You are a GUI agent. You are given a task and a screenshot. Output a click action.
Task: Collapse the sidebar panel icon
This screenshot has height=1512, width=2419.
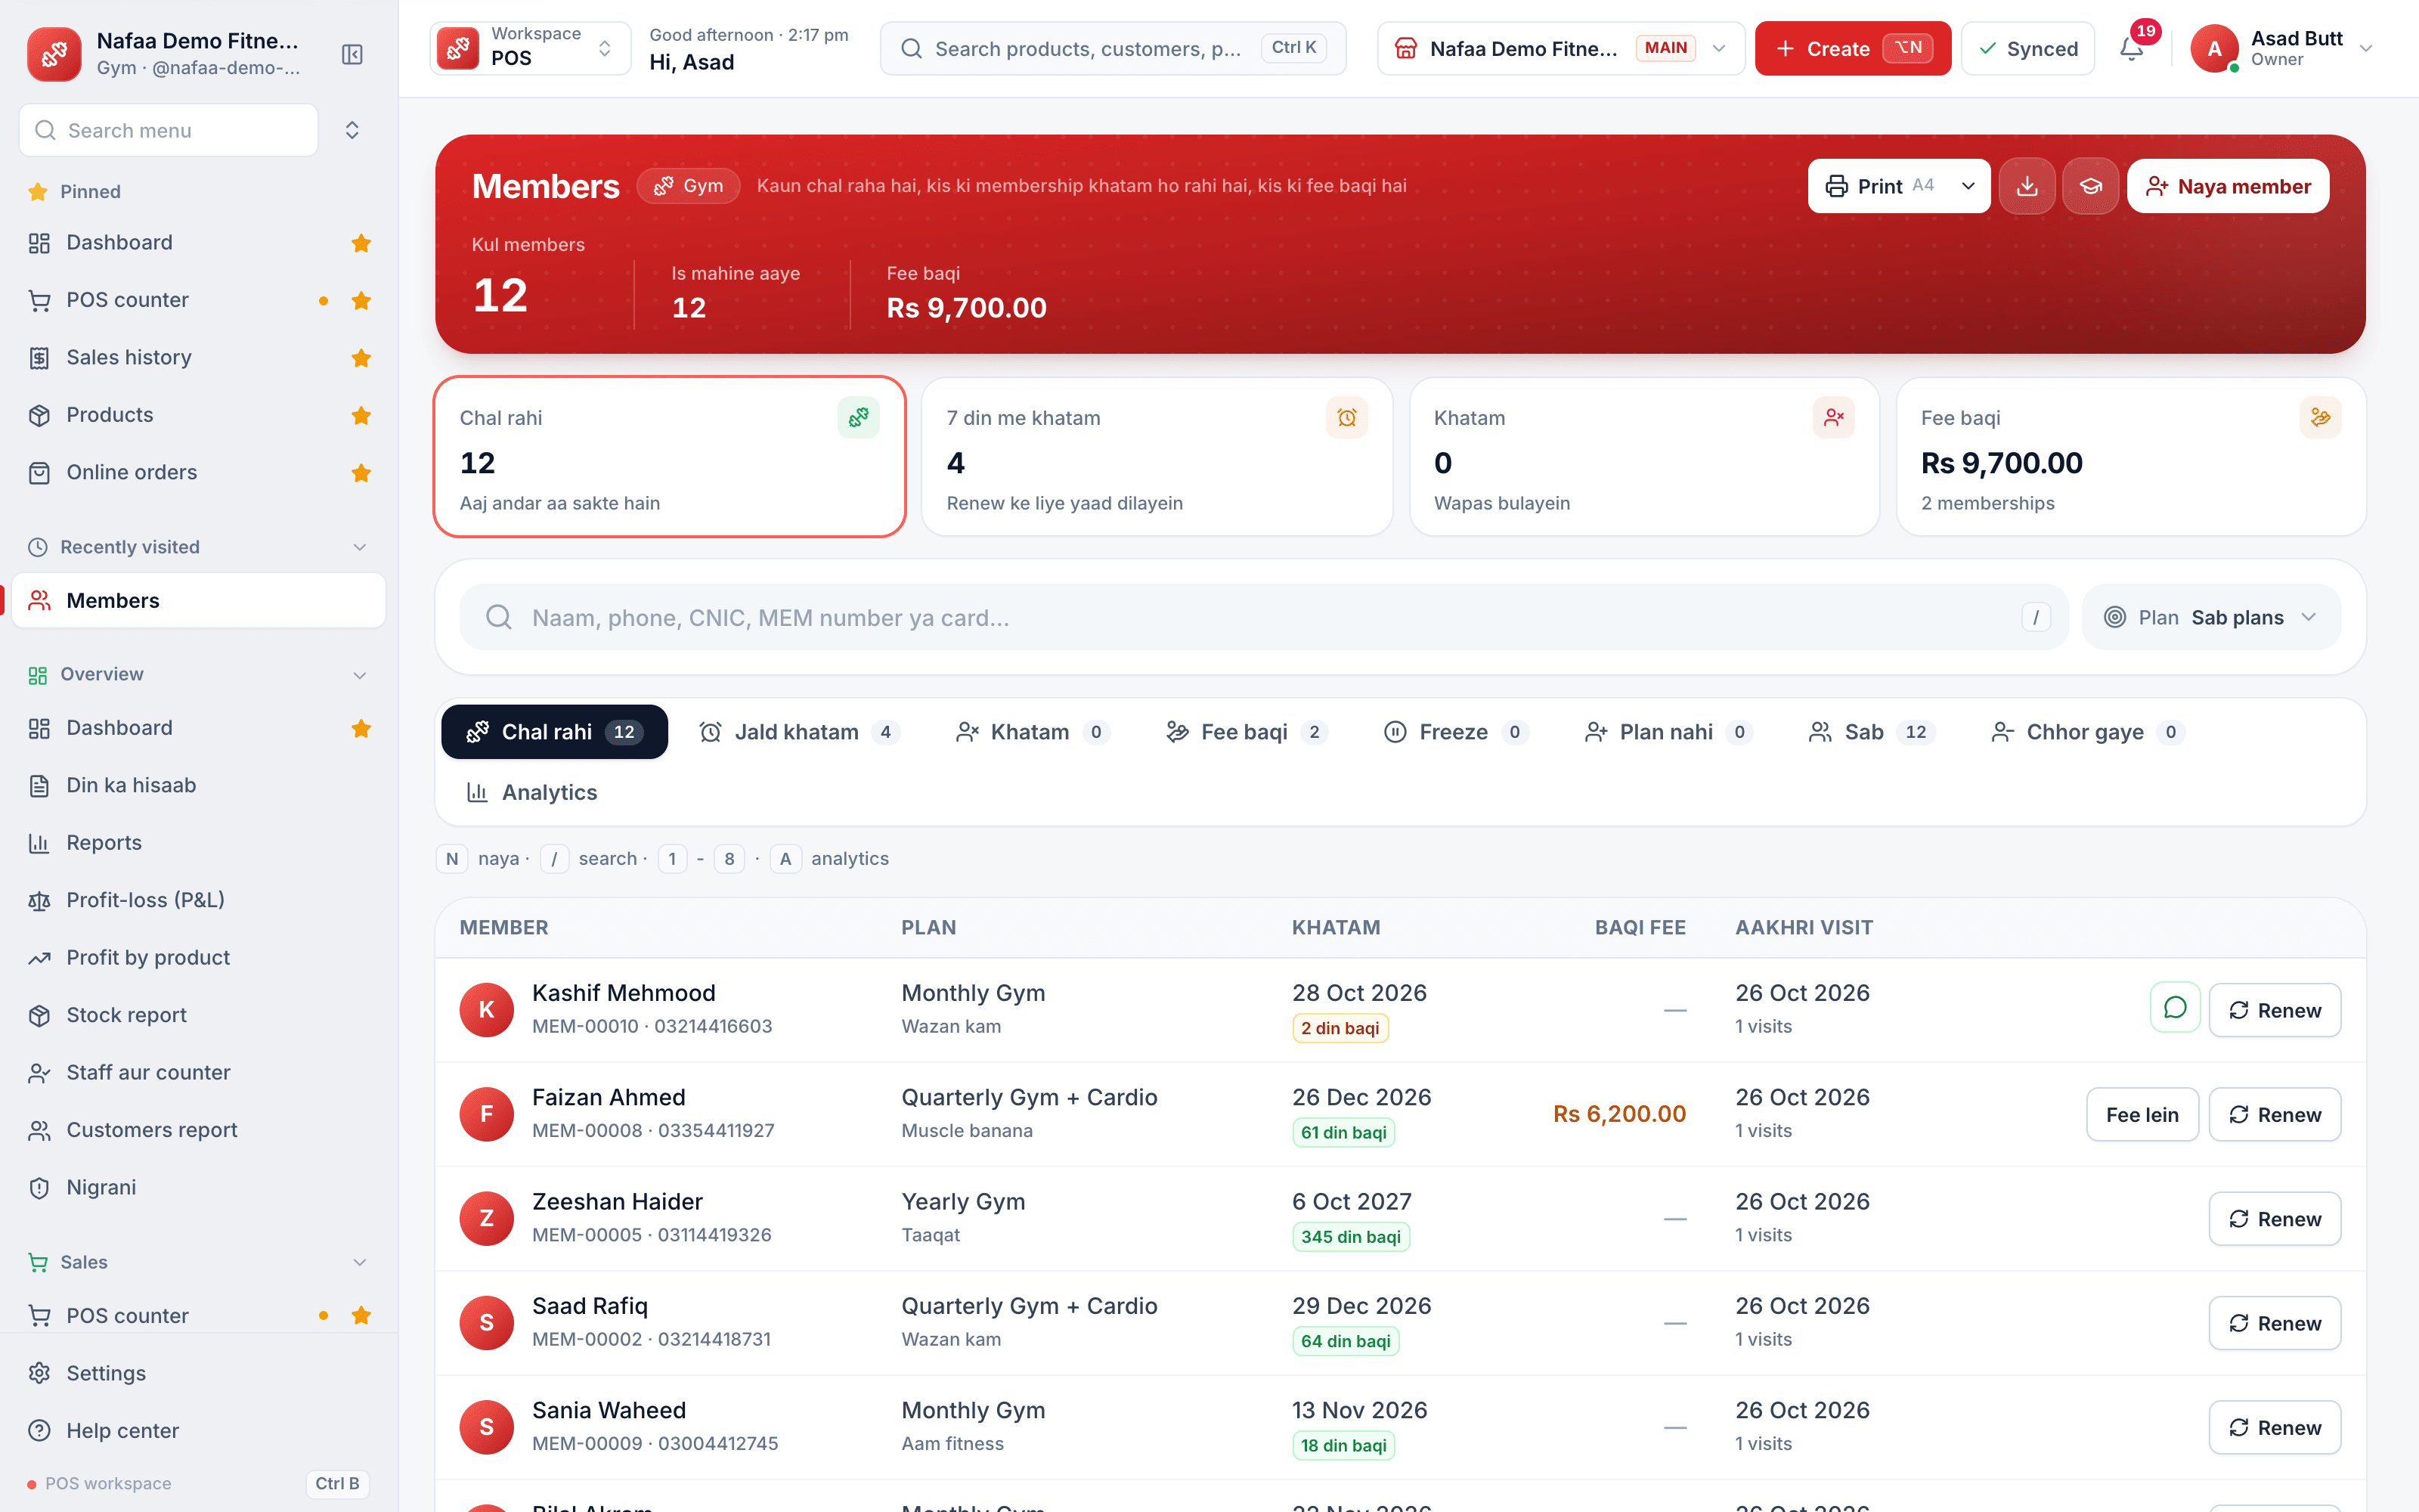[x=352, y=54]
